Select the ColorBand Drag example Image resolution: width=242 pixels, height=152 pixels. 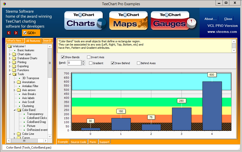36,122
